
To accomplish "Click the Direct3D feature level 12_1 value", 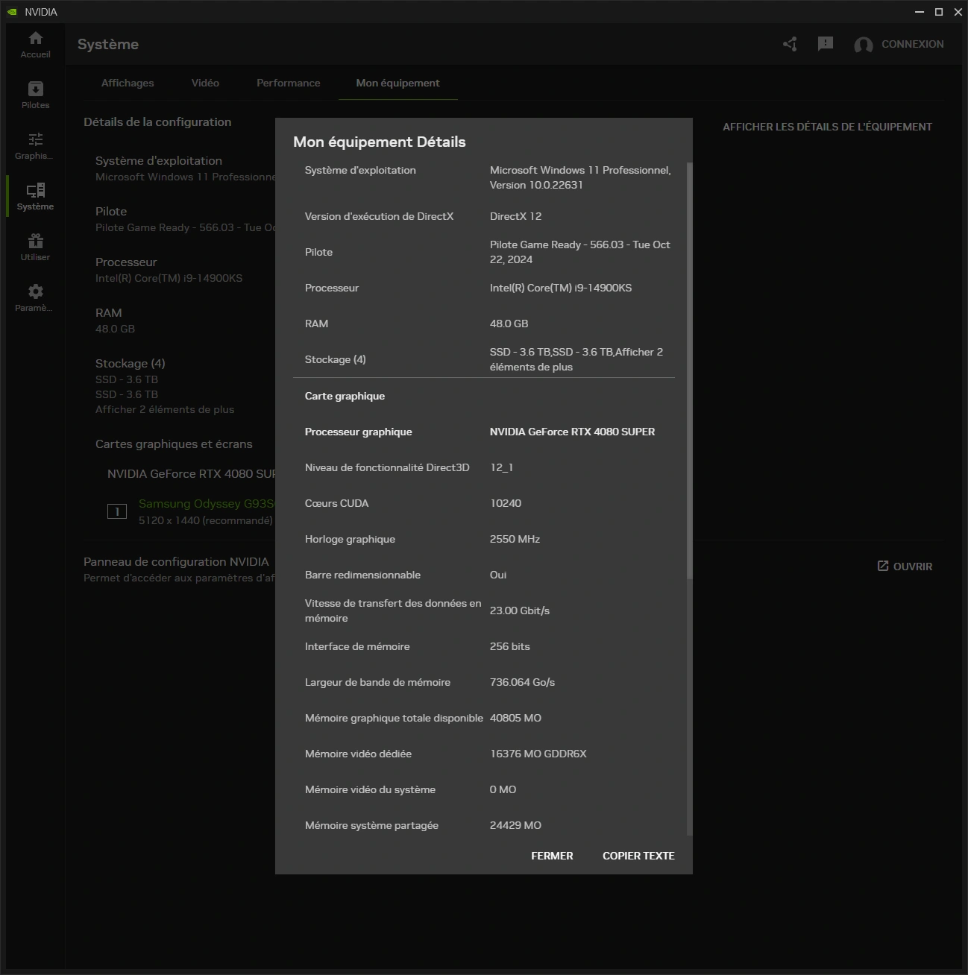I will [x=502, y=467].
